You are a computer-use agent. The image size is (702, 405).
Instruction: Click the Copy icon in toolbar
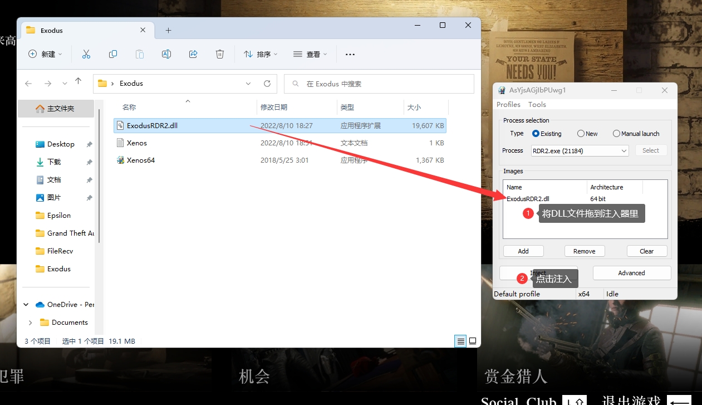[113, 54]
